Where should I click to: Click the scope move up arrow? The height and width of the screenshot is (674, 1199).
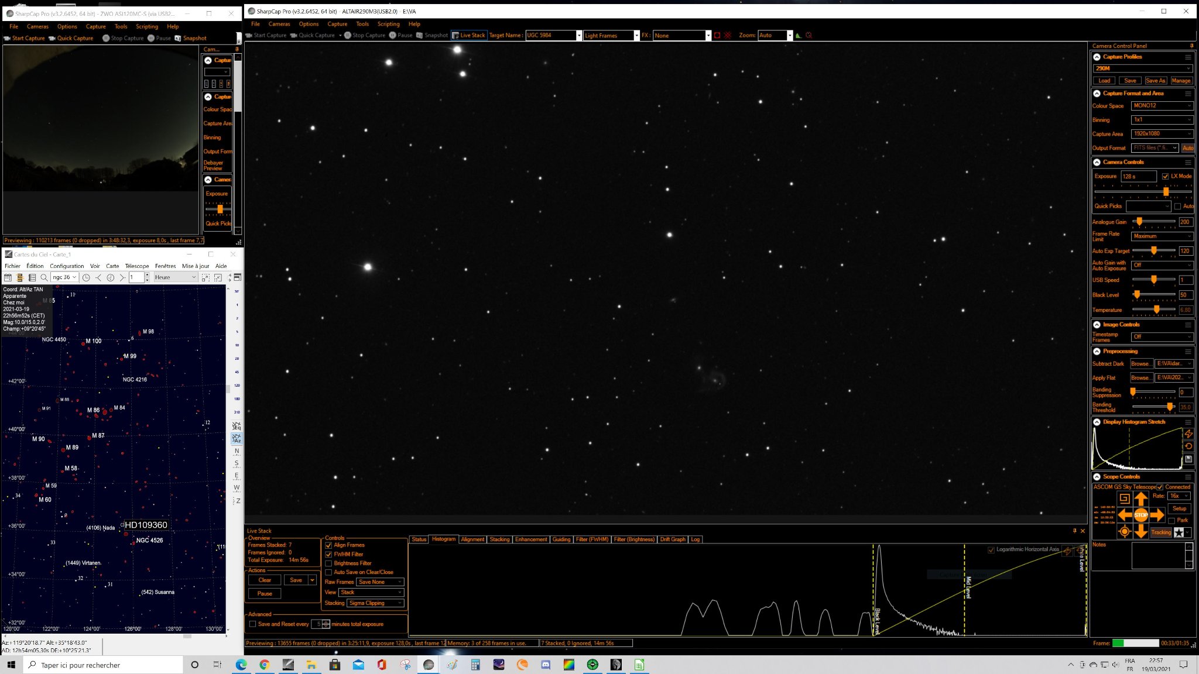[x=1140, y=498]
